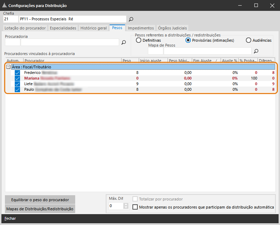Click Equilibrar o peso do procurador button
This screenshot has width=280, height=225.
point(40,200)
